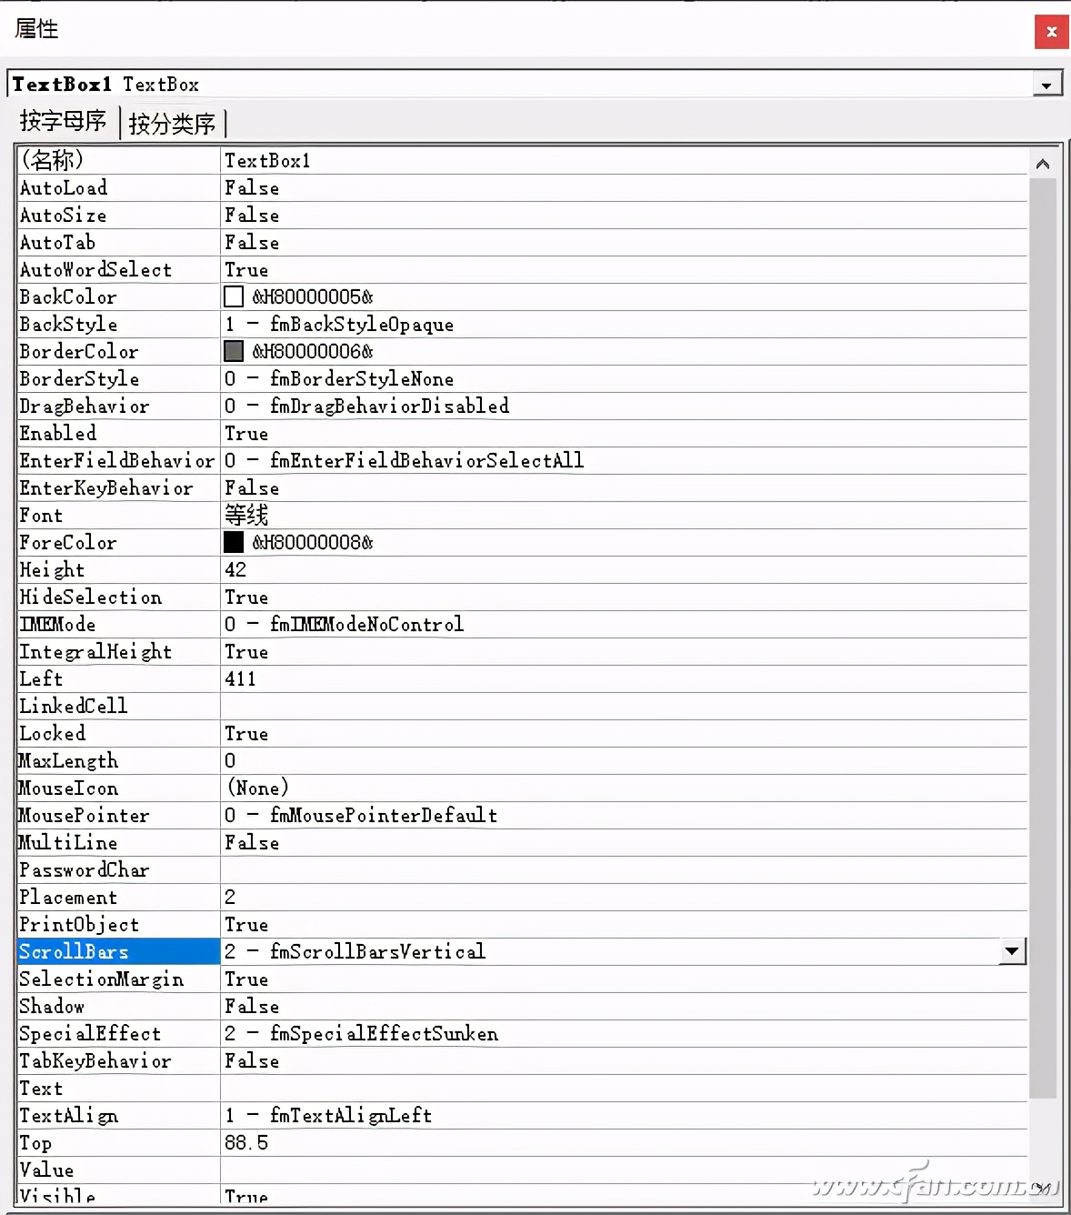The image size is (1071, 1215).
Task: Click the empty LinkedCell value field
Action: (x=624, y=706)
